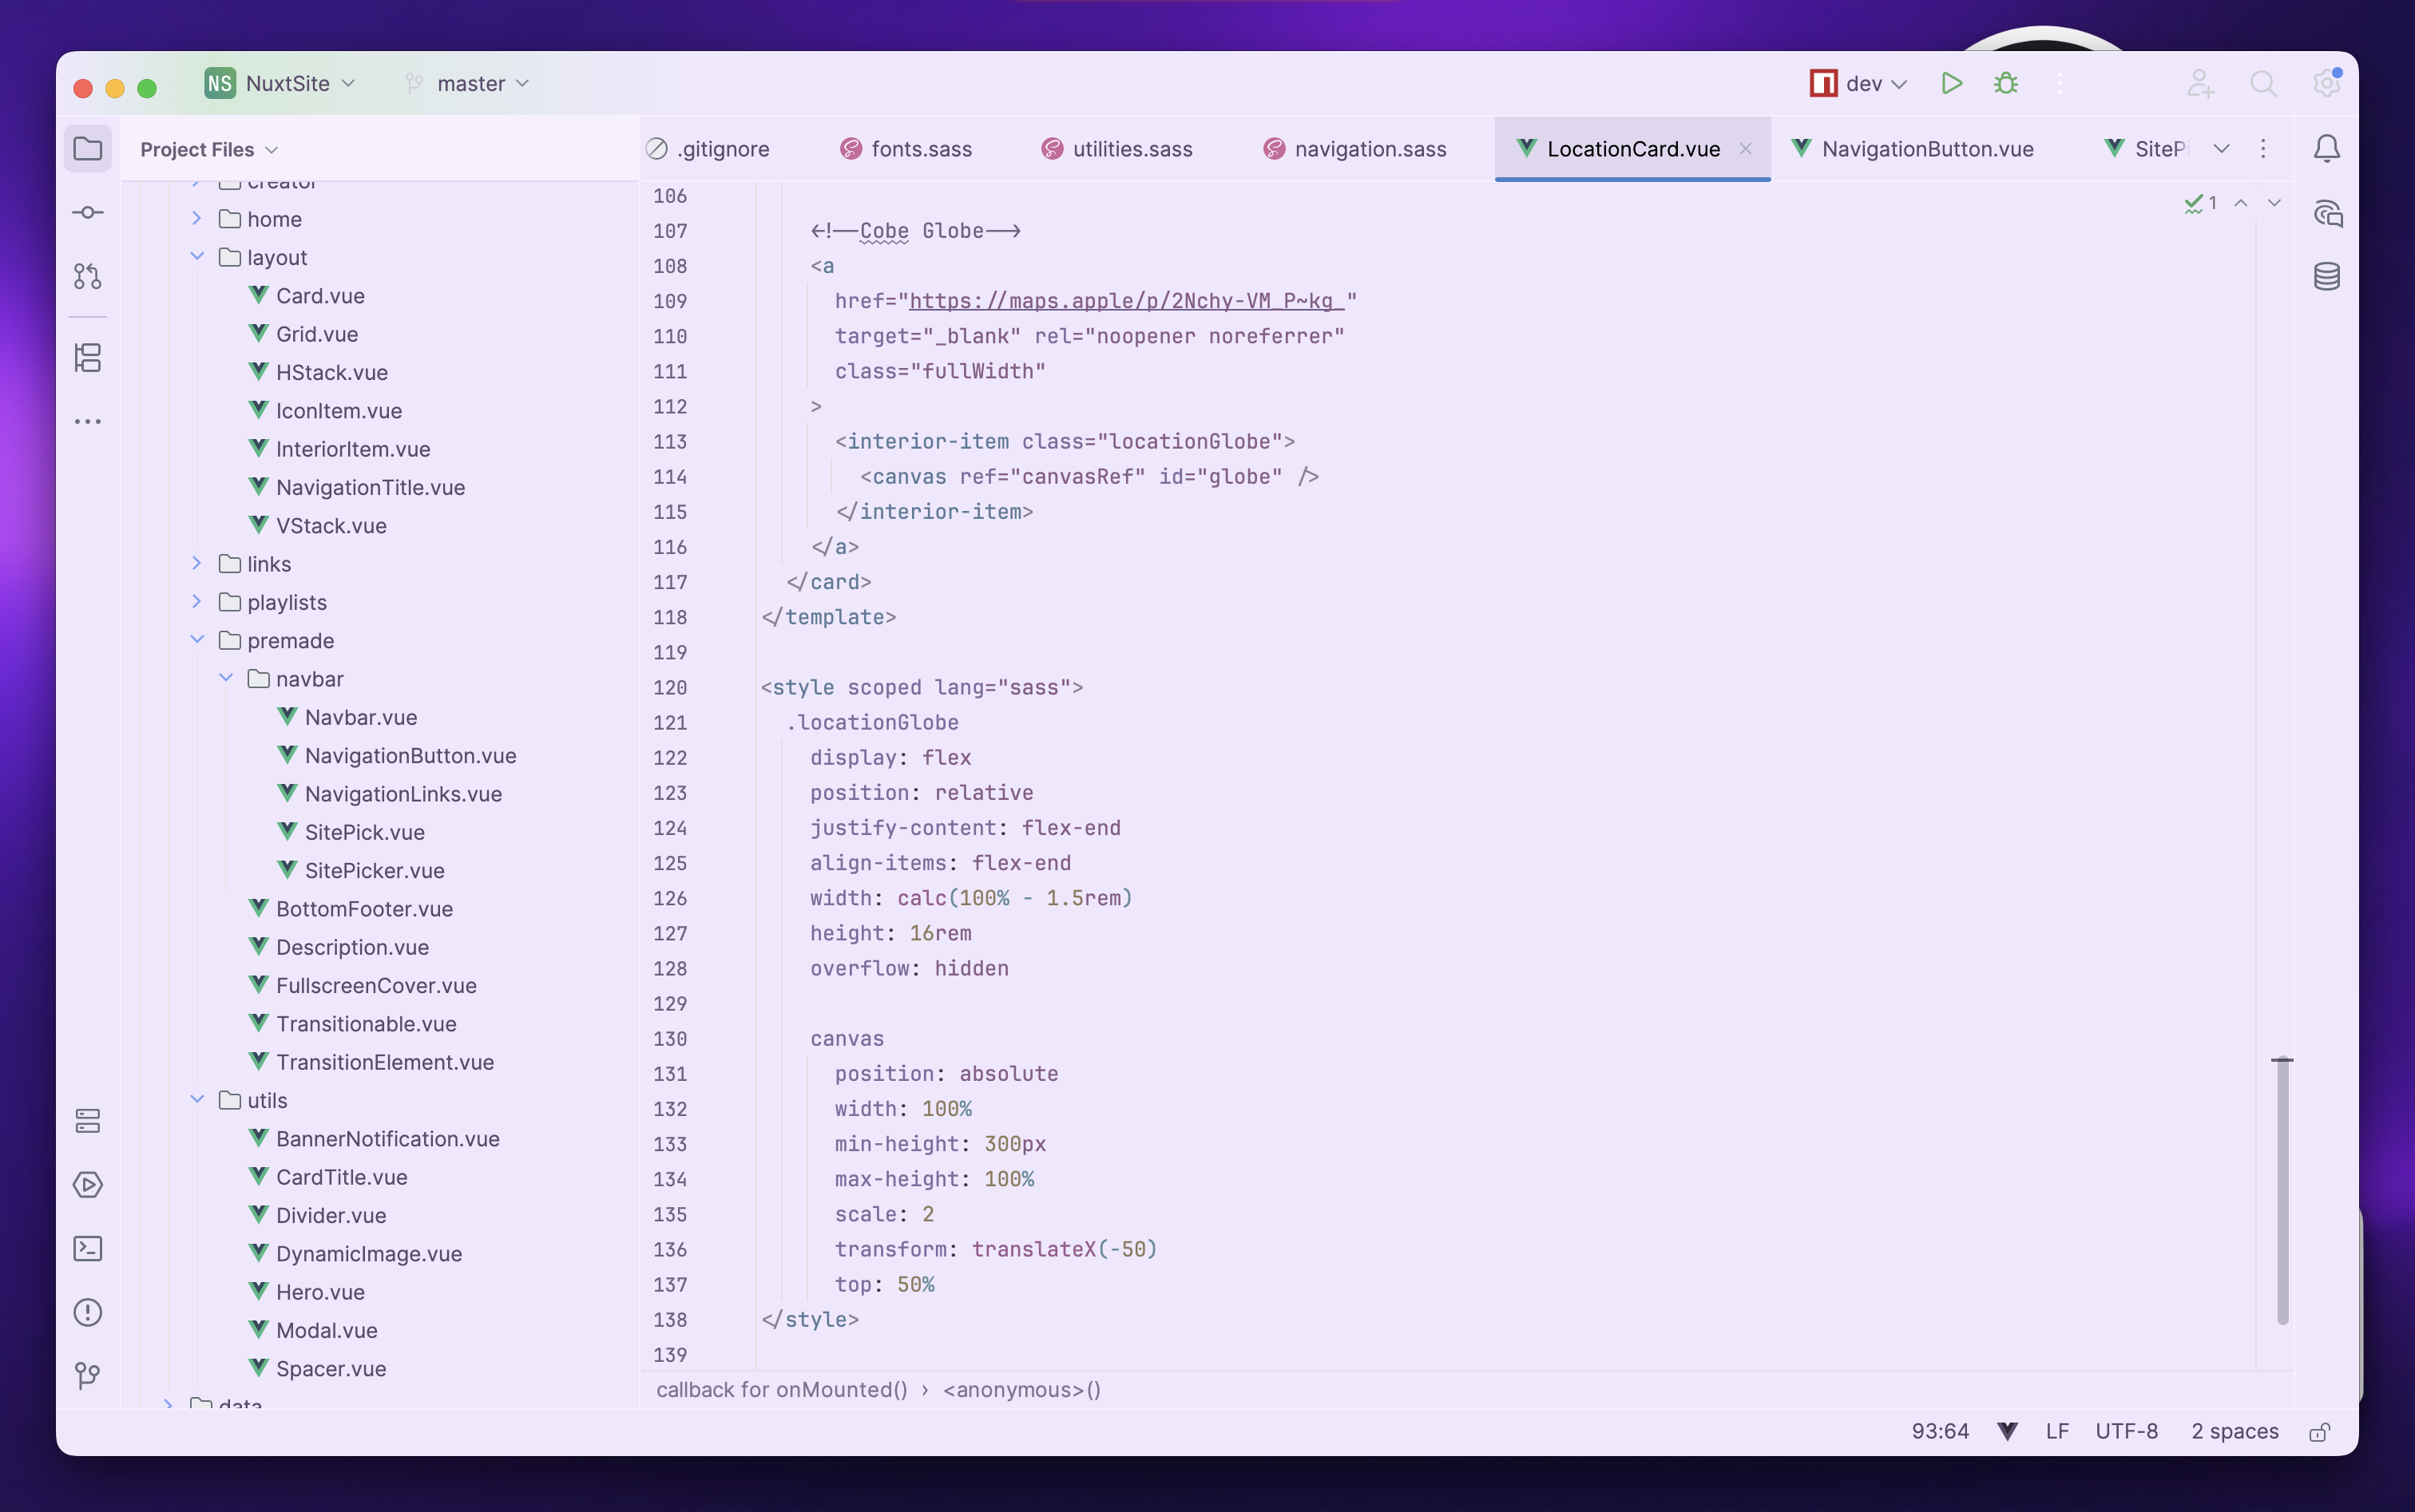Switch to the navigation.sass tab
2415x1512 pixels.
[1355, 149]
